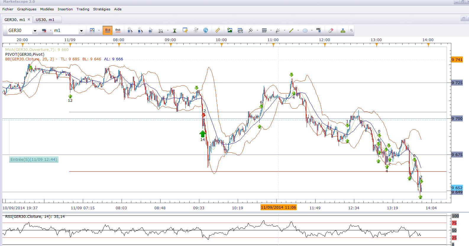Click the orange 9 741 price marker
The image size is (469, 246).
pos(457,60)
